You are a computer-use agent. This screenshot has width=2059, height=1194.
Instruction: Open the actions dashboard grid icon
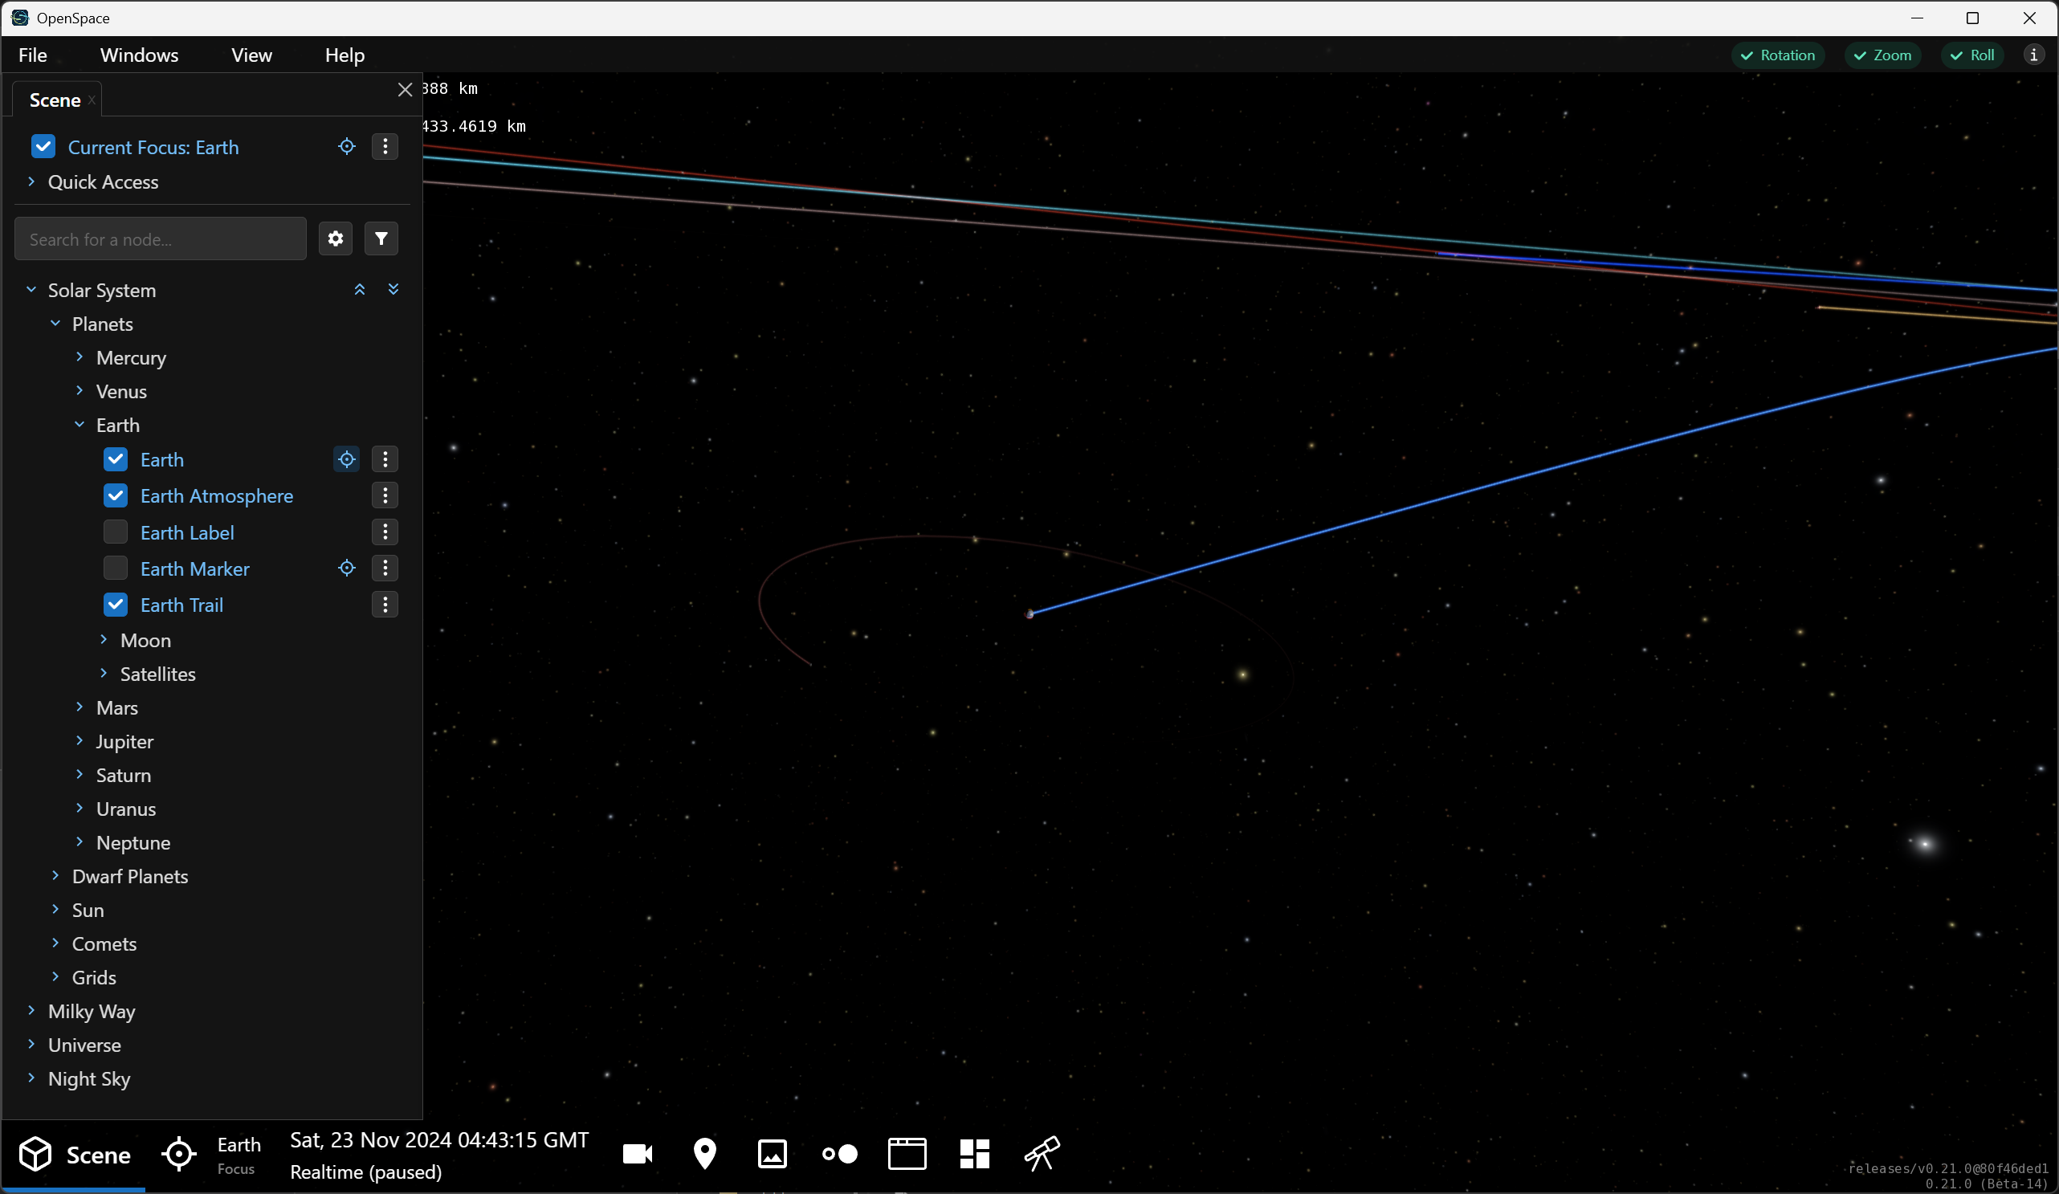click(974, 1154)
